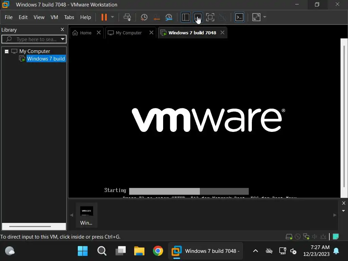The image size is (348, 261).
Task: Close the thumbnail bar
Action: (344, 203)
